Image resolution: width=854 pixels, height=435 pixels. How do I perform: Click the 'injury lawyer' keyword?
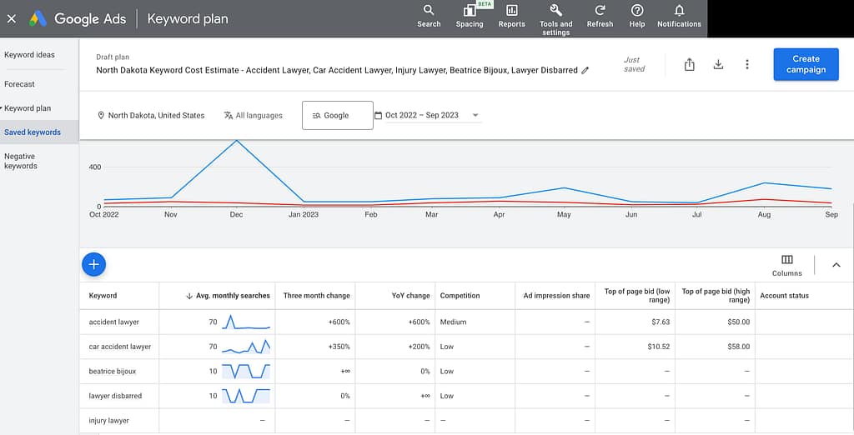pyautogui.click(x=109, y=420)
